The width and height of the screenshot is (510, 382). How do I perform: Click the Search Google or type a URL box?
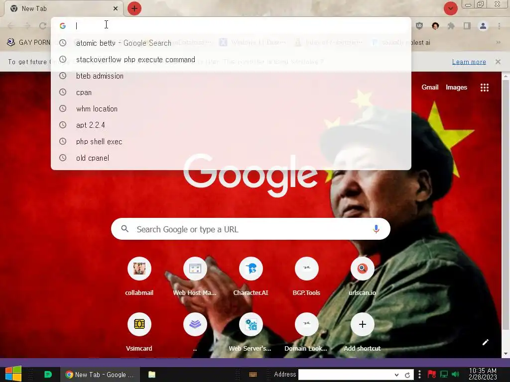pyautogui.click(x=251, y=229)
